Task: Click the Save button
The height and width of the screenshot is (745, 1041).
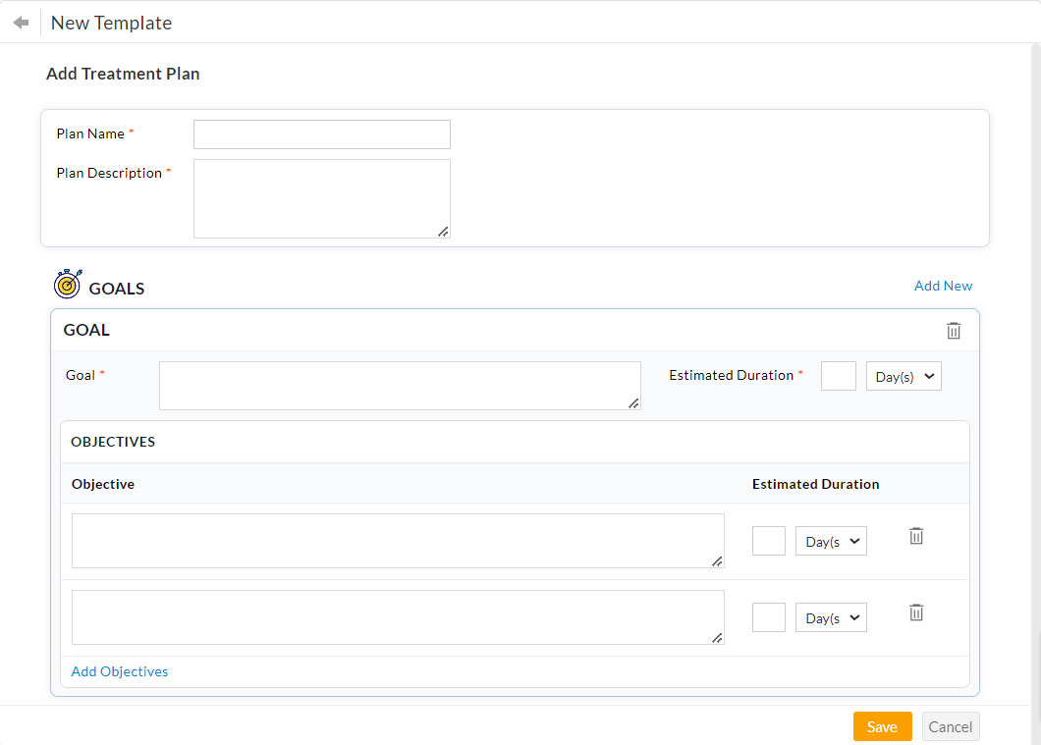Action: point(882,726)
